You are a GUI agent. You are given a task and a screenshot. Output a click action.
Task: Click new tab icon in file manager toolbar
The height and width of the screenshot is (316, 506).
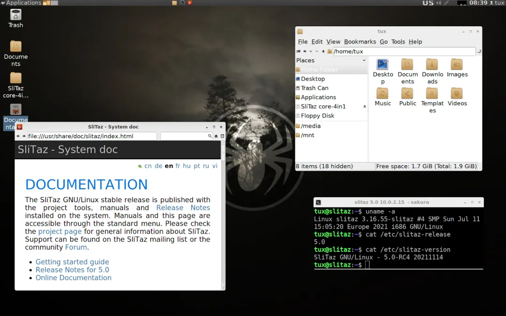pyautogui.click(x=298, y=51)
